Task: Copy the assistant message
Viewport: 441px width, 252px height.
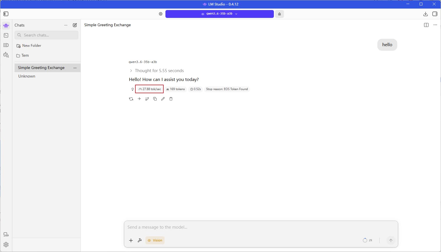Action: pyautogui.click(x=155, y=99)
